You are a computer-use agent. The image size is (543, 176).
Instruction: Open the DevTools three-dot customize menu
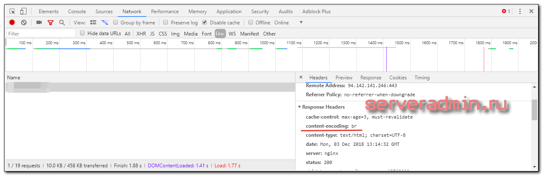pyautogui.click(x=520, y=12)
